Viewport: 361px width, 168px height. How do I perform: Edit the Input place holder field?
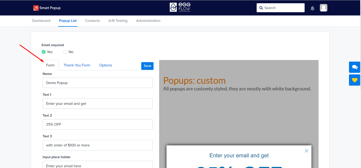pyautogui.click(x=98, y=165)
